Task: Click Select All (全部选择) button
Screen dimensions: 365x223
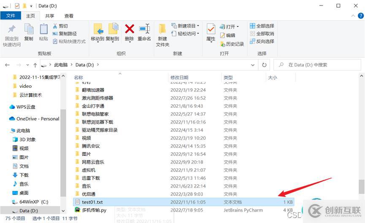Action: coord(262,26)
